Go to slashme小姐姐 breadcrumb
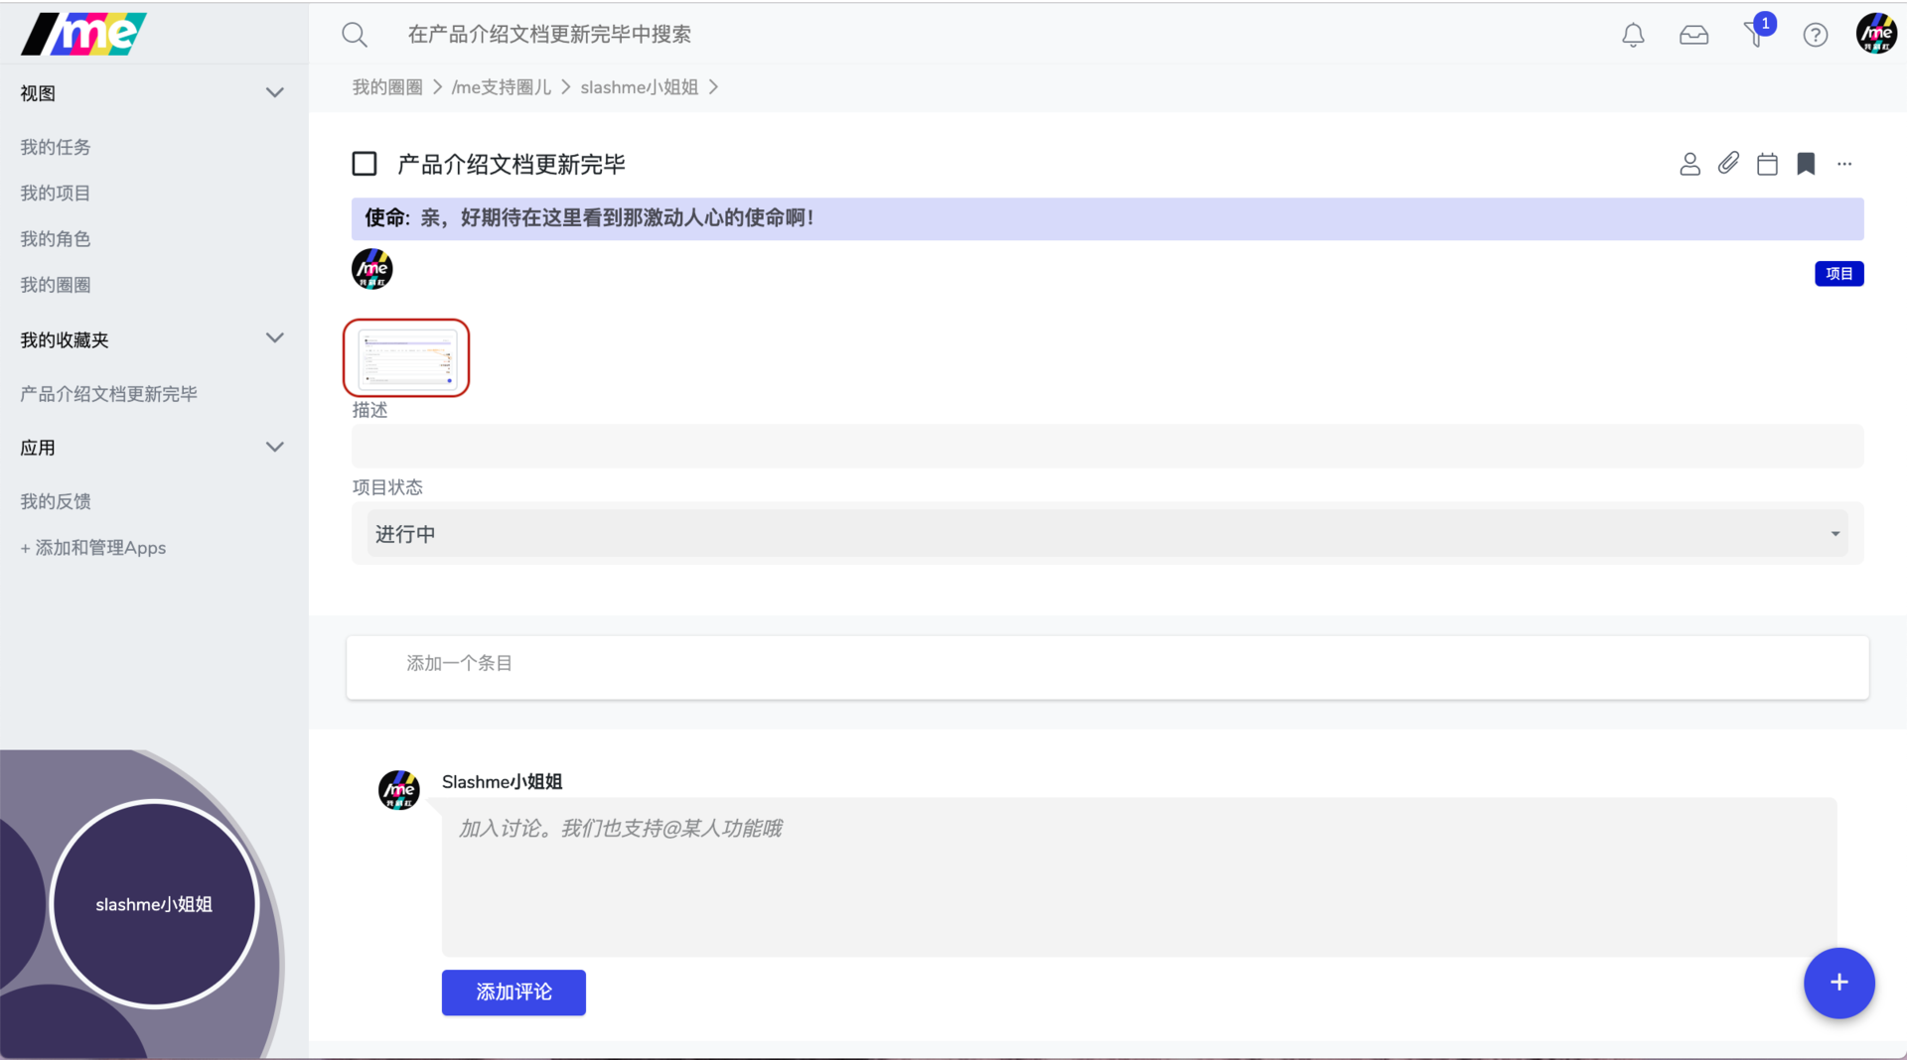 [x=640, y=87]
